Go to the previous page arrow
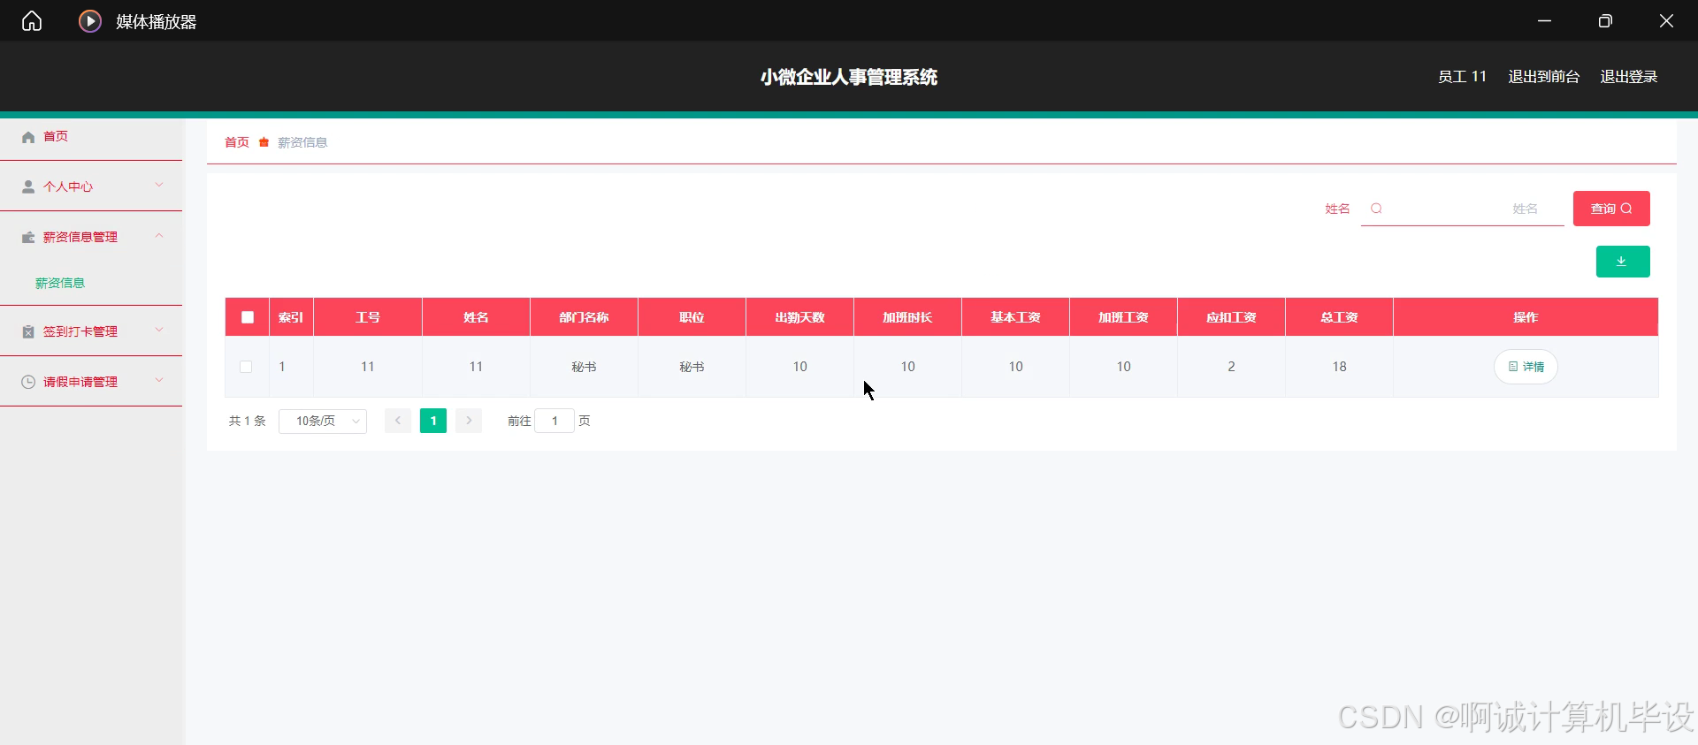This screenshot has width=1698, height=745. tap(398, 421)
